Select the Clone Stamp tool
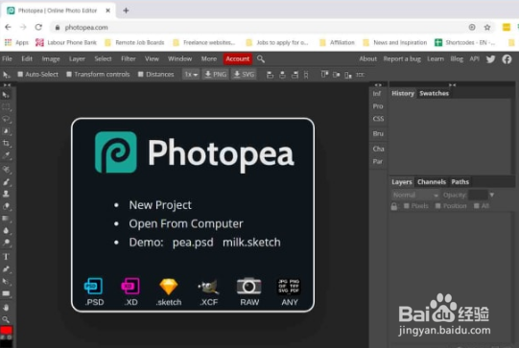This screenshot has height=348, width=519. [6, 194]
